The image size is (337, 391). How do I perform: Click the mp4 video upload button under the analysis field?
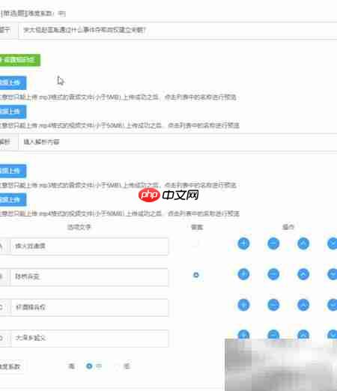tap(13, 199)
